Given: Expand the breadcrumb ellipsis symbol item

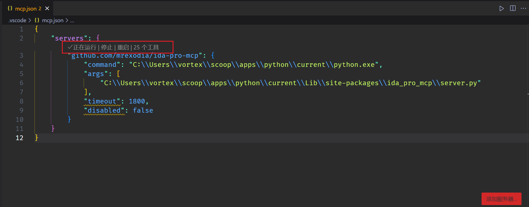Looking at the screenshot, I should tap(72, 21).
